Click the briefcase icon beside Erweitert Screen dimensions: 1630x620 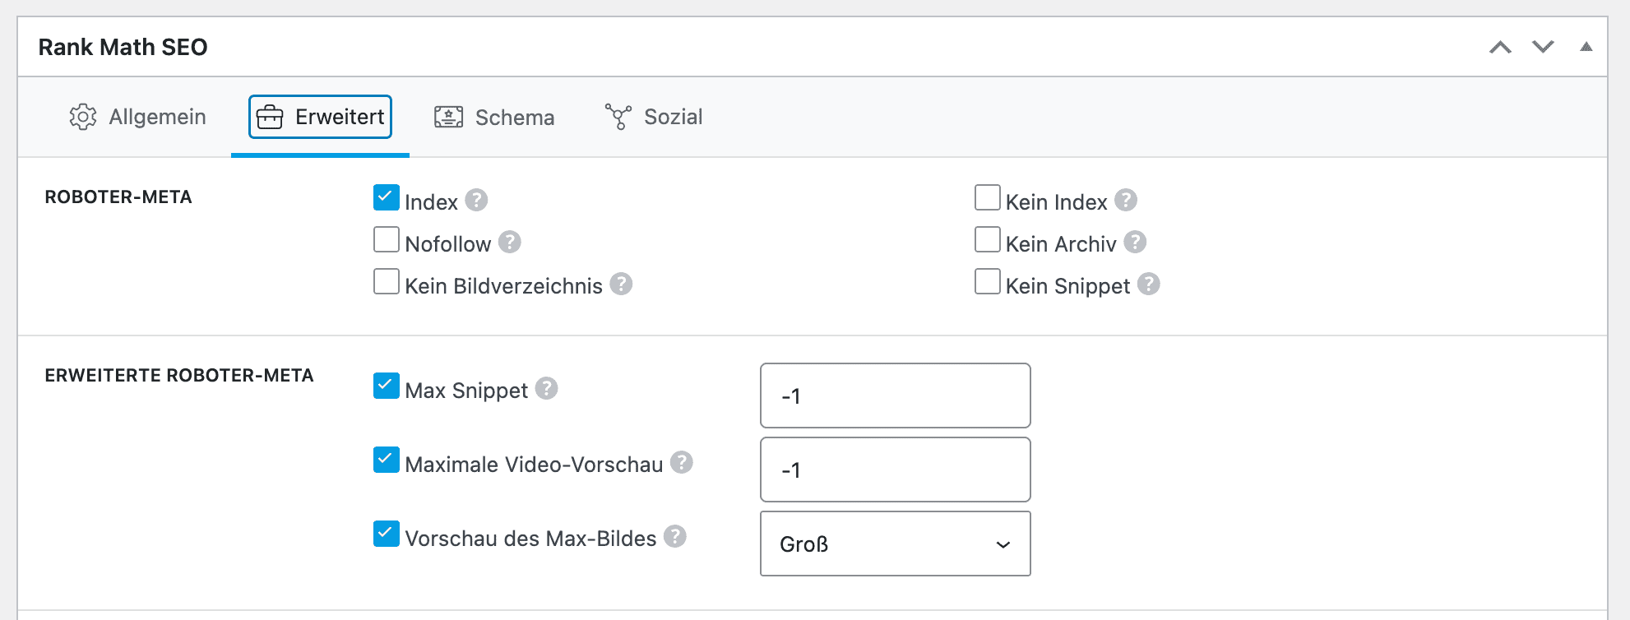(x=270, y=118)
